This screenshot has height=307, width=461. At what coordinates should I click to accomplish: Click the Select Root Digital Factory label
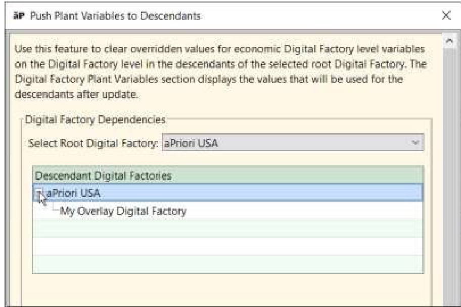tap(95, 144)
